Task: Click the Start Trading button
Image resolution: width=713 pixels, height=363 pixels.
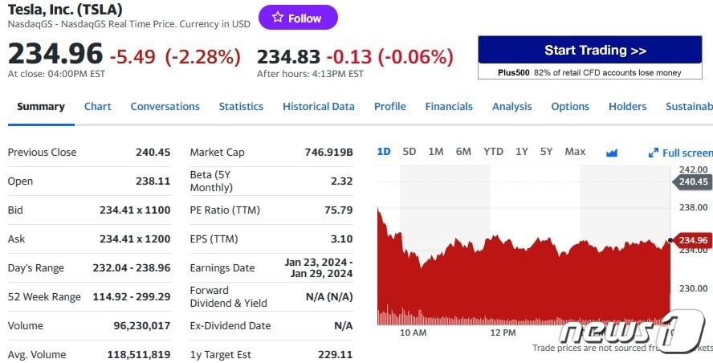Action: [595, 51]
